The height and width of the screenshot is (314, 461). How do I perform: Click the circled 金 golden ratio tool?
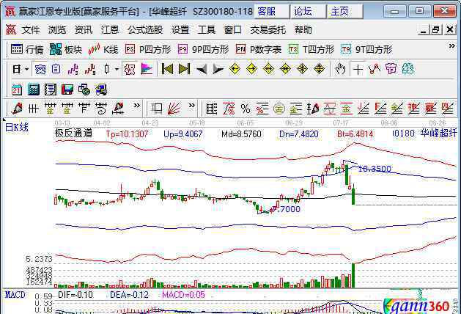(279, 109)
